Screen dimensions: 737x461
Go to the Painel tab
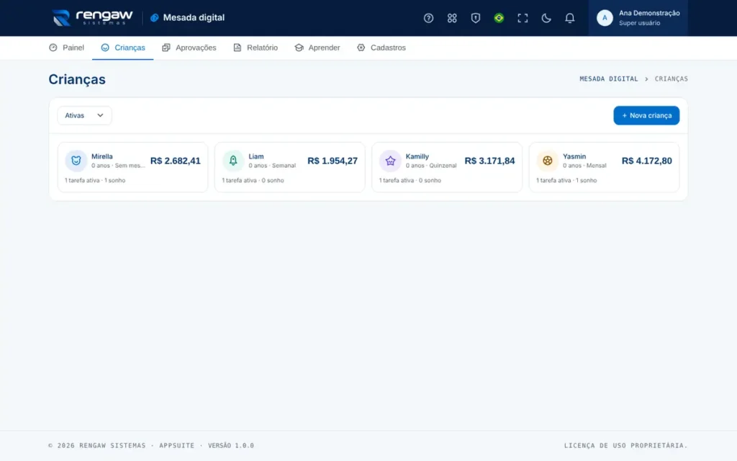66,48
